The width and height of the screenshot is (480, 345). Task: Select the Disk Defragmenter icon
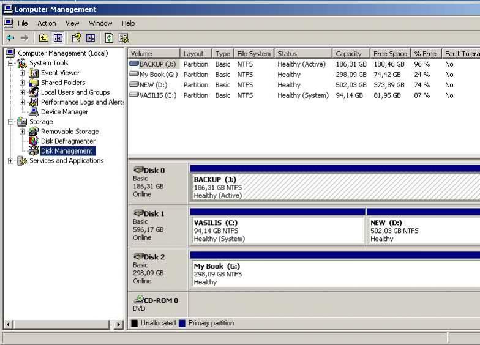coord(33,141)
